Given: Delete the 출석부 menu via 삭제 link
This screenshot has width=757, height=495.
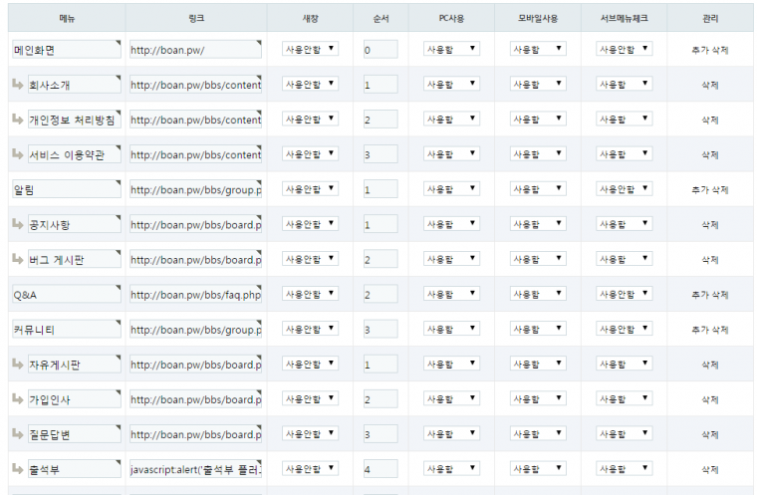Looking at the screenshot, I should click(710, 469).
